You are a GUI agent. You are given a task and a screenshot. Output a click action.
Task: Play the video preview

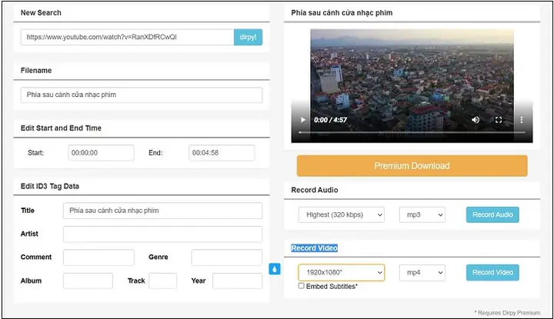[303, 120]
